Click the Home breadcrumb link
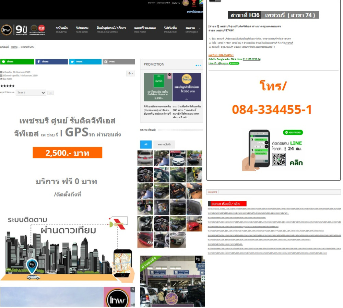Viewport: 343px width, 308px height. click(14, 47)
